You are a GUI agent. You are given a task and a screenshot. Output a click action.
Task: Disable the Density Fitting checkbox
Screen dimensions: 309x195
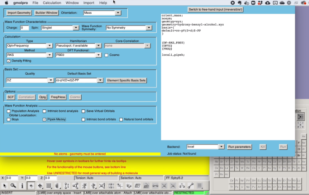click(9, 61)
